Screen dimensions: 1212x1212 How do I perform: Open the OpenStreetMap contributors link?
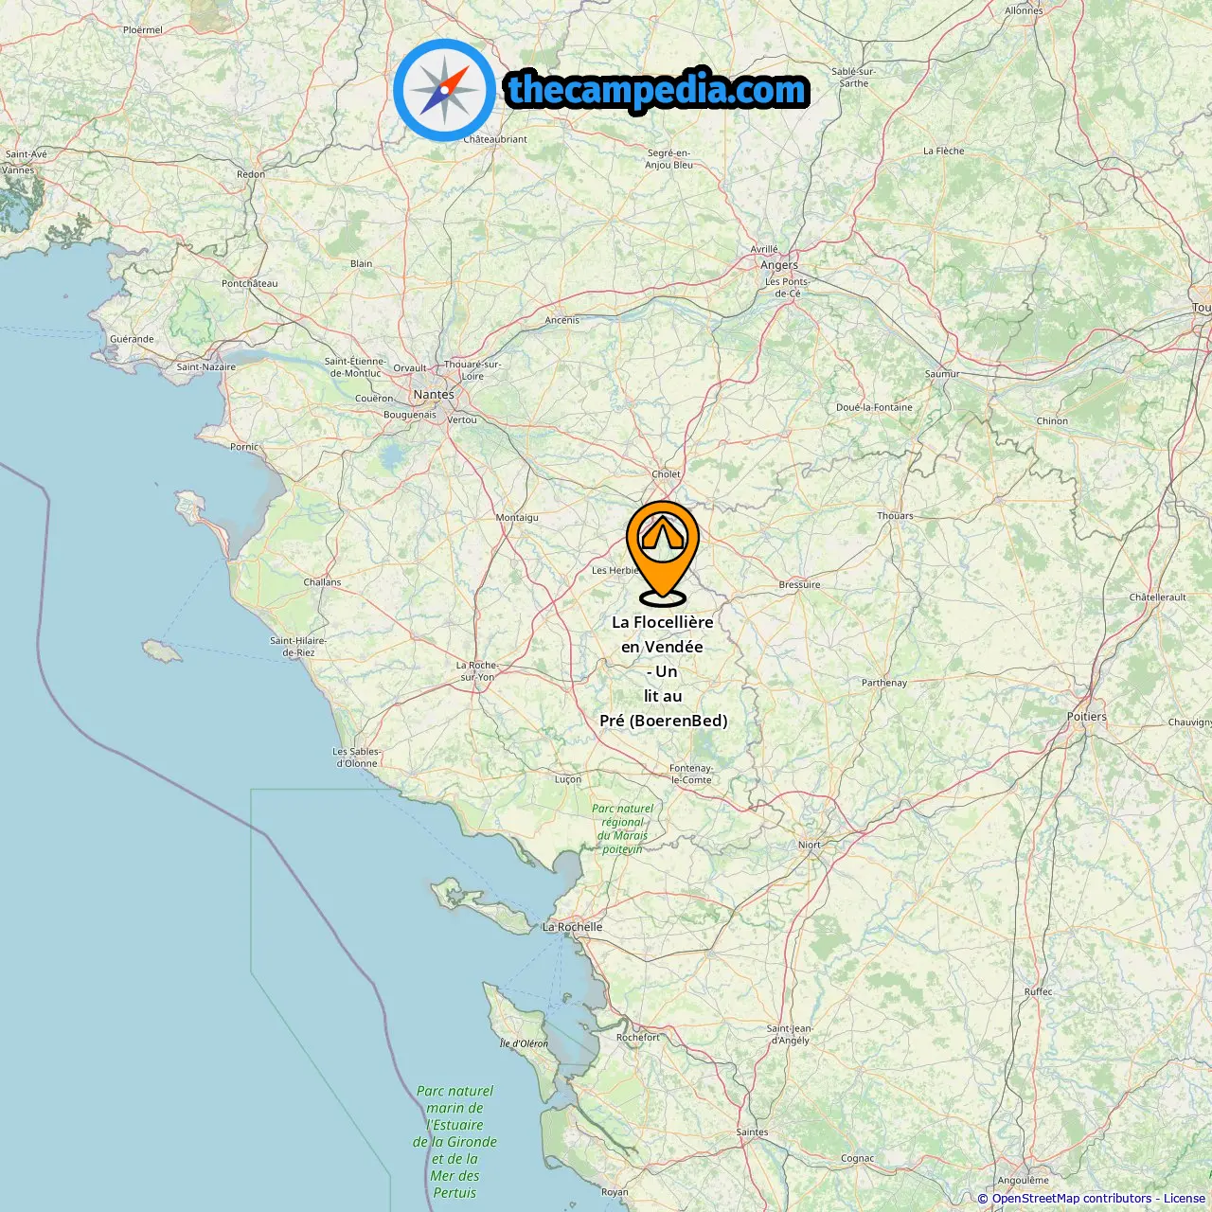click(1072, 1199)
